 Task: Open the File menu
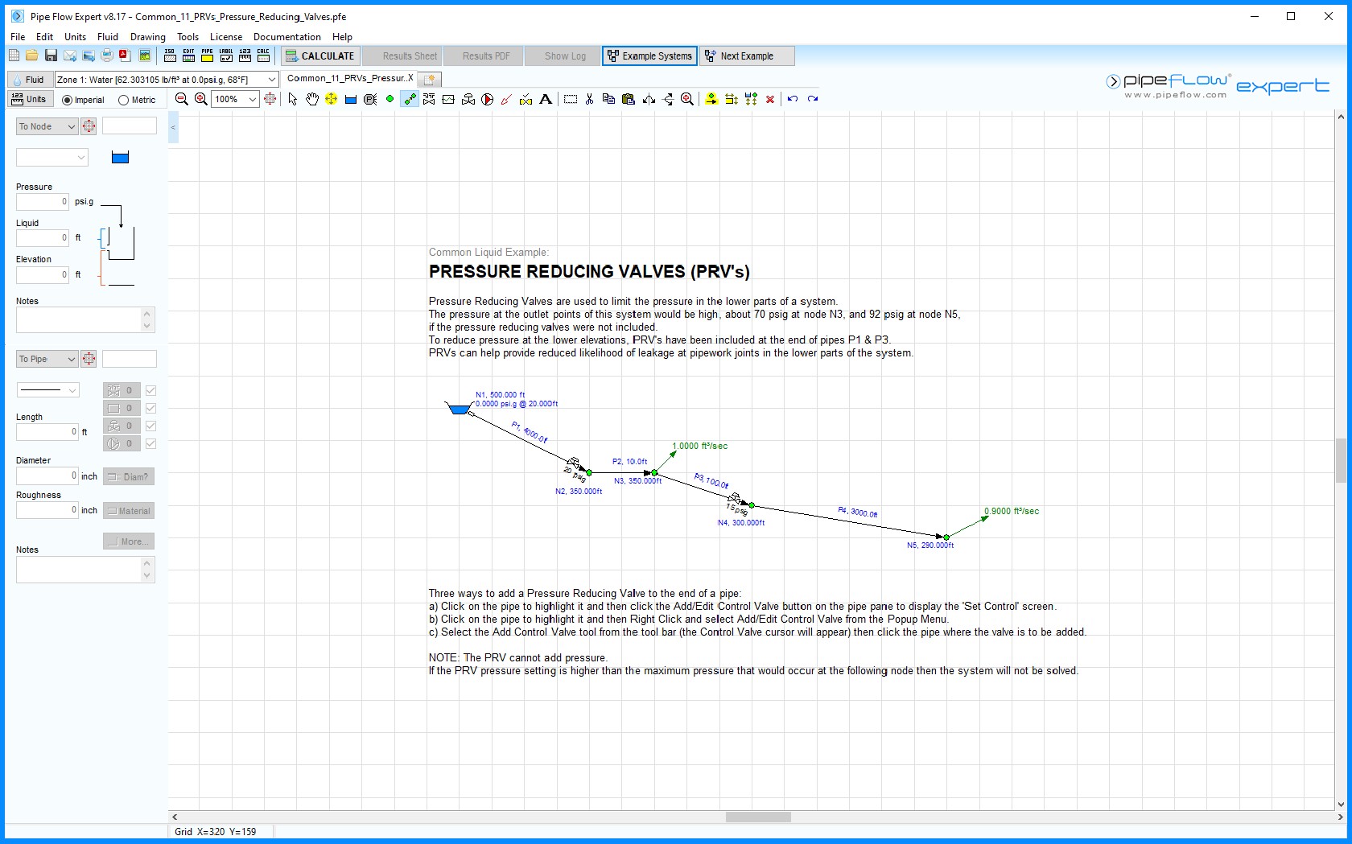(x=18, y=36)
